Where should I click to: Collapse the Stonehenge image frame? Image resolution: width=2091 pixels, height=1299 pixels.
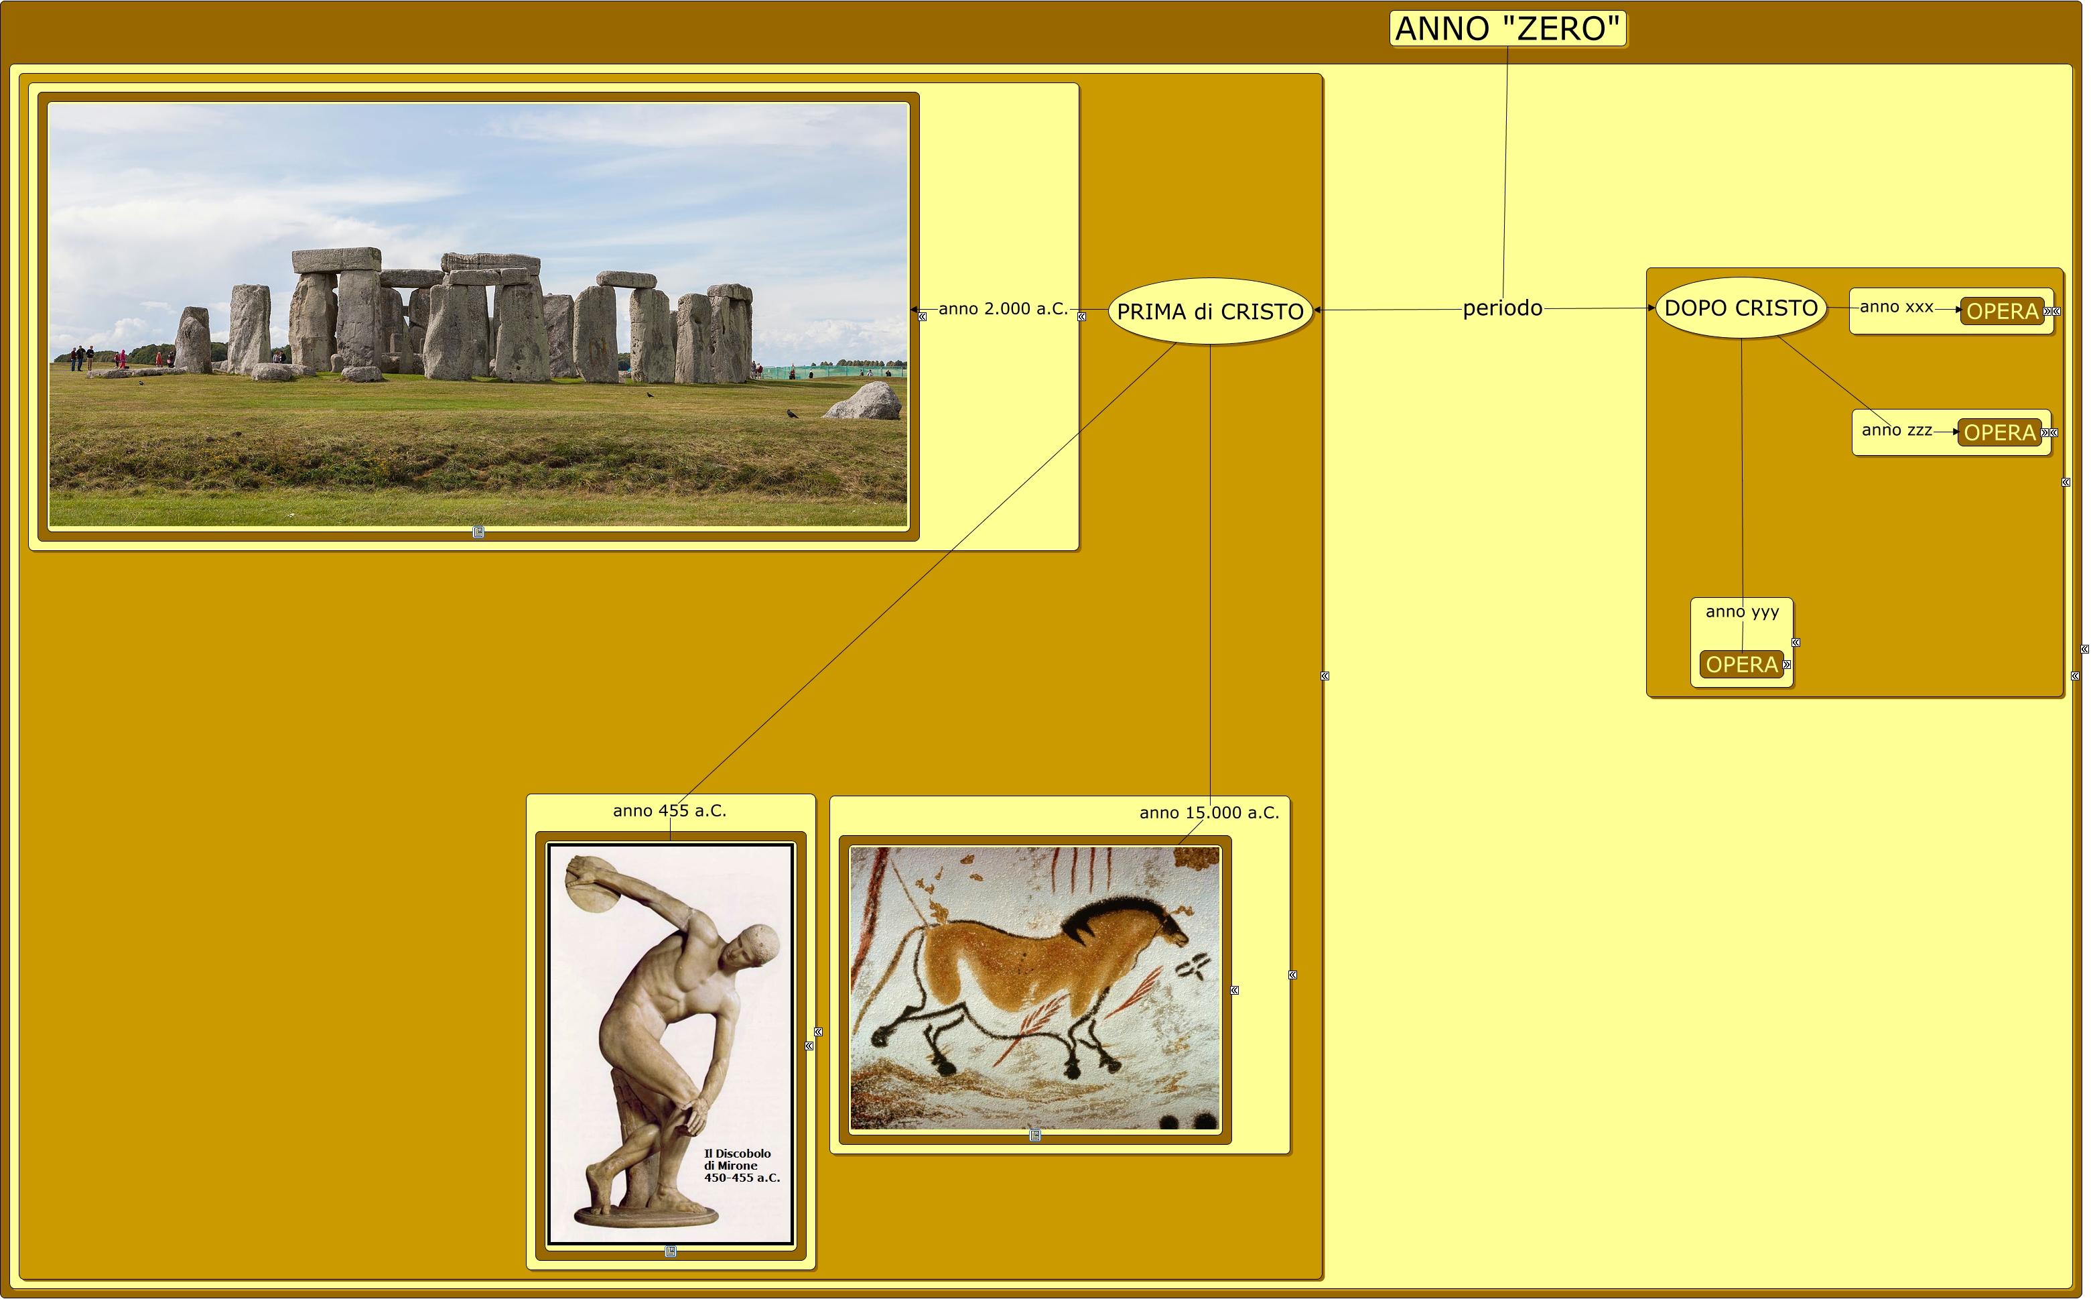coord(923,317)
